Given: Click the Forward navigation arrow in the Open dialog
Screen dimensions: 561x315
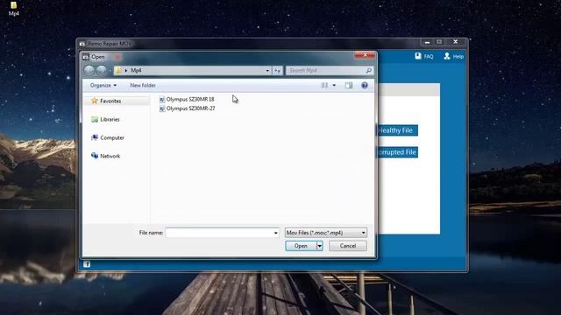Looking at the screenshot, I should pos(102,70).
